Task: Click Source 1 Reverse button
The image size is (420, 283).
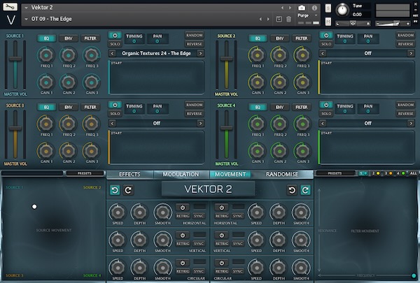Action: tap(194, 43)
